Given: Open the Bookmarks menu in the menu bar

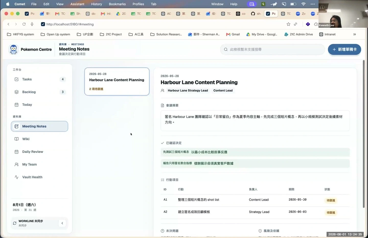Looking at the screenshot, I should point(117,4).
